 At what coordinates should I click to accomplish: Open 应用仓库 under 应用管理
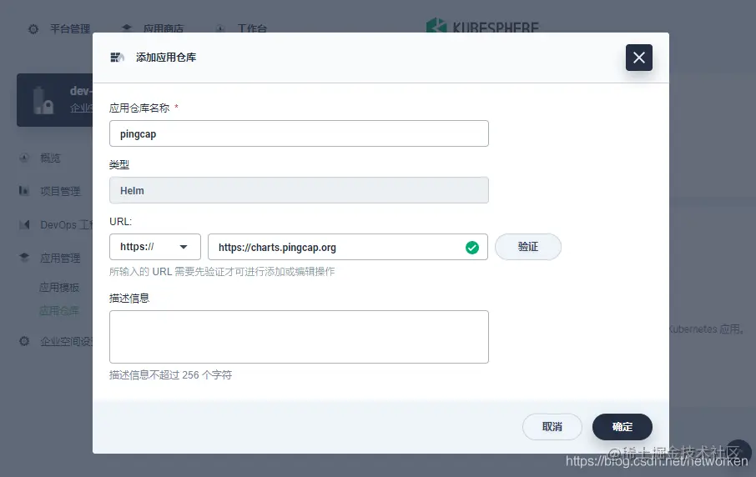[x=58, y=311]
